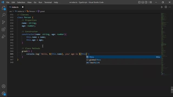Click line number 332

[12, 17]
